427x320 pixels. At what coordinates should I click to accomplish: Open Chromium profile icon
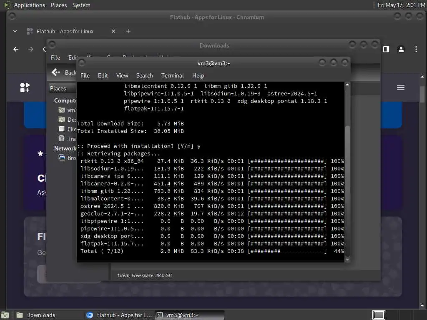click(401, 49)
